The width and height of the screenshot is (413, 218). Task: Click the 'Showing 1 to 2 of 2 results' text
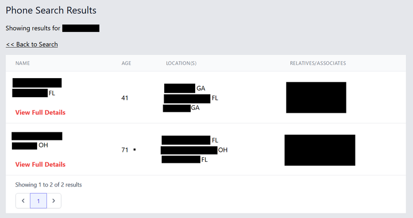click(49, 185)
